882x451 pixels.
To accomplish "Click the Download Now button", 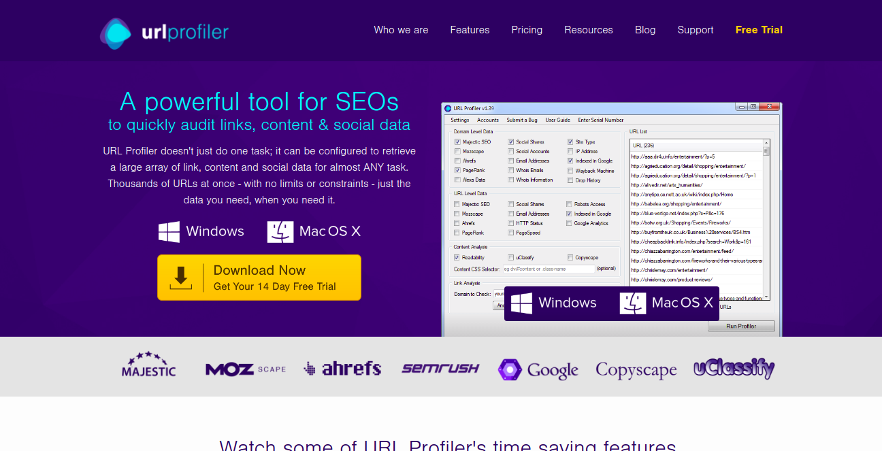I will point(259,278).
